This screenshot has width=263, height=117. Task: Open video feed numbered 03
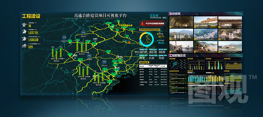pyautogui.click(x=230, y=22)
